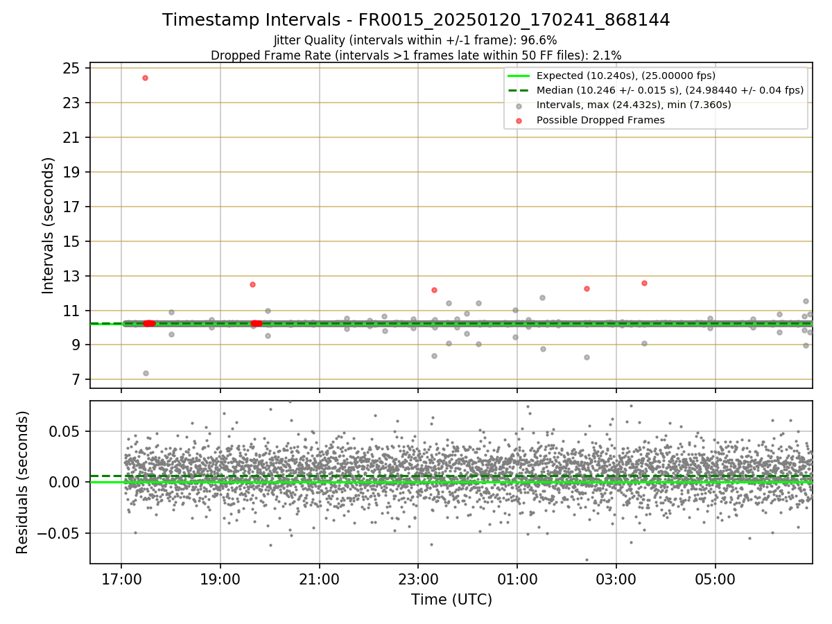Click the legend entry 'Possible Dropped Frames'
The width and height of the screenshot is (832, 624).
[x=600, y=120]
